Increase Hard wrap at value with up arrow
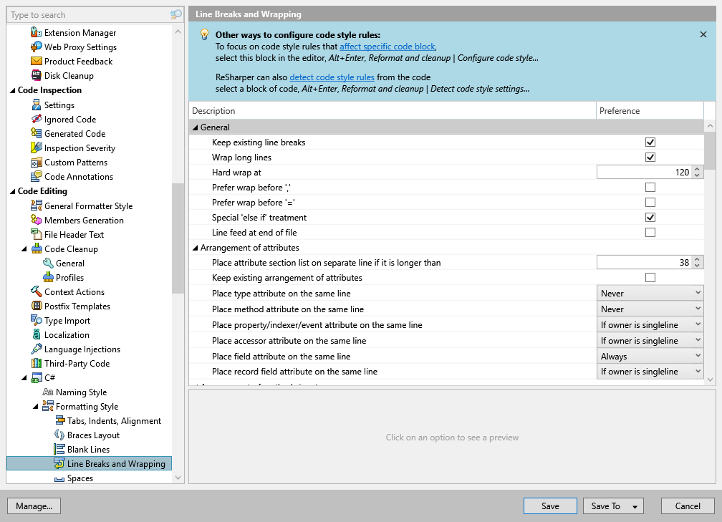 click(698, 169)
